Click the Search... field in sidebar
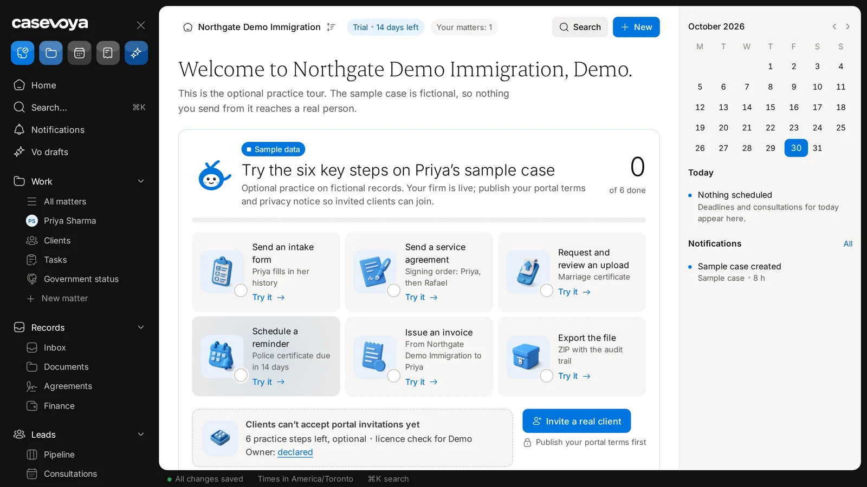The image size is (867, 487). click(79, 107)
